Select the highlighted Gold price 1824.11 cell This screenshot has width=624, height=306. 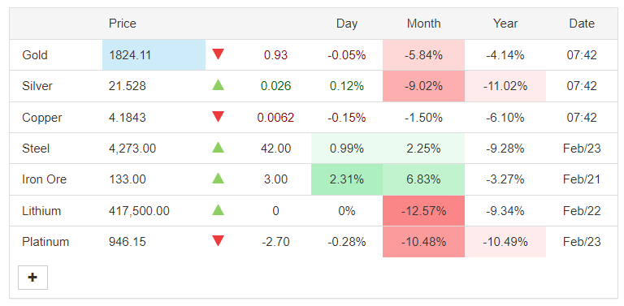coord(154,55)
